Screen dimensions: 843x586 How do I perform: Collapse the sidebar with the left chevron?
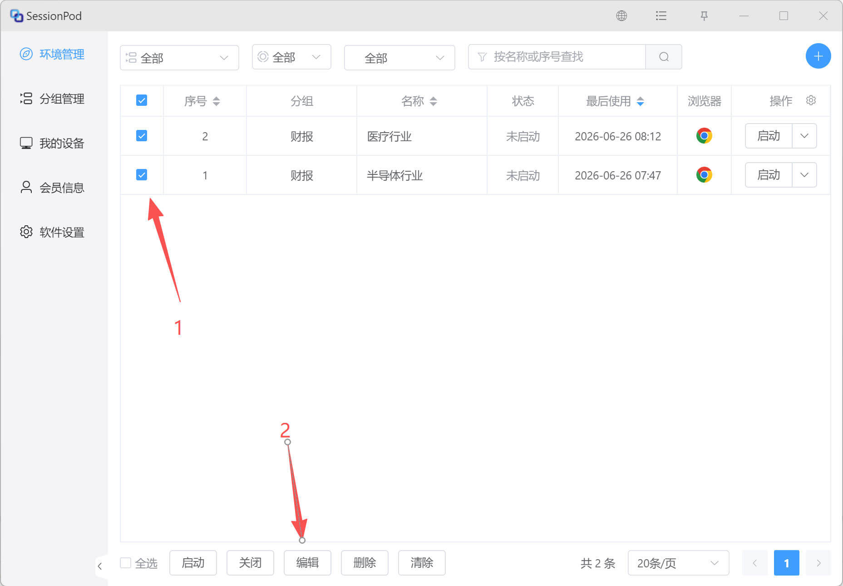point(100,566)
